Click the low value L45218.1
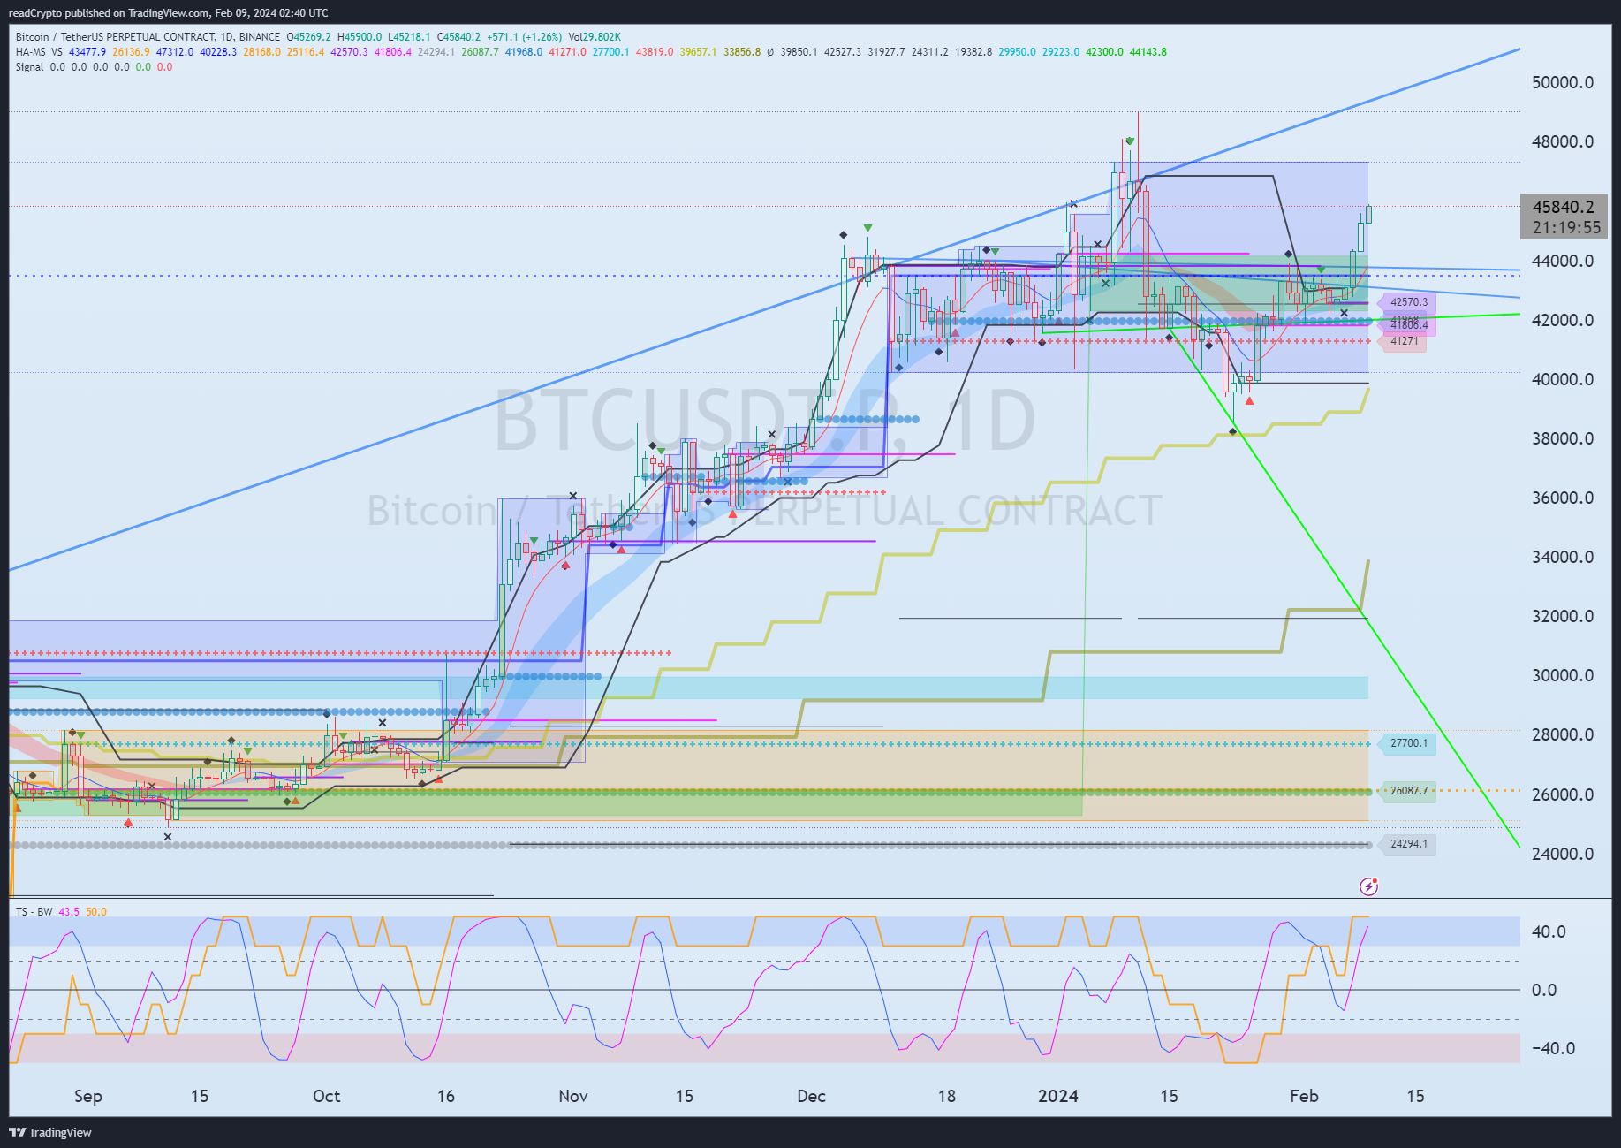 409,37
